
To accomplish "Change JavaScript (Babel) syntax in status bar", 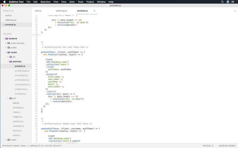I will [227, 146].
